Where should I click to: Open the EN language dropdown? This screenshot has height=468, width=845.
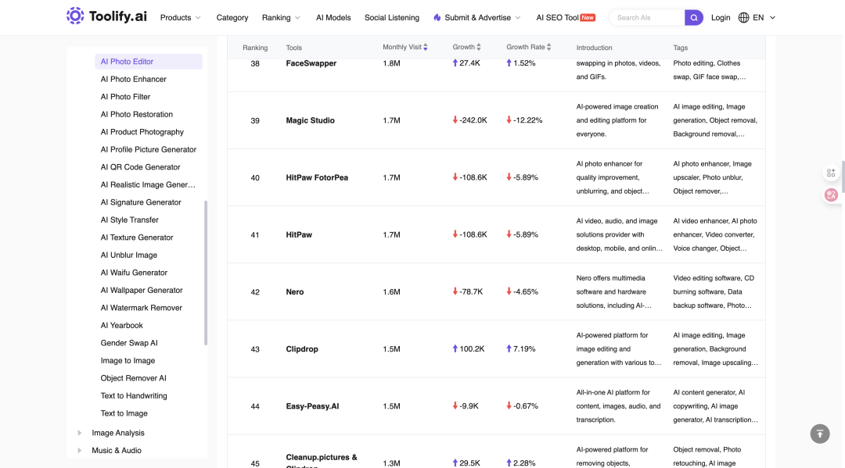[764, 18]
